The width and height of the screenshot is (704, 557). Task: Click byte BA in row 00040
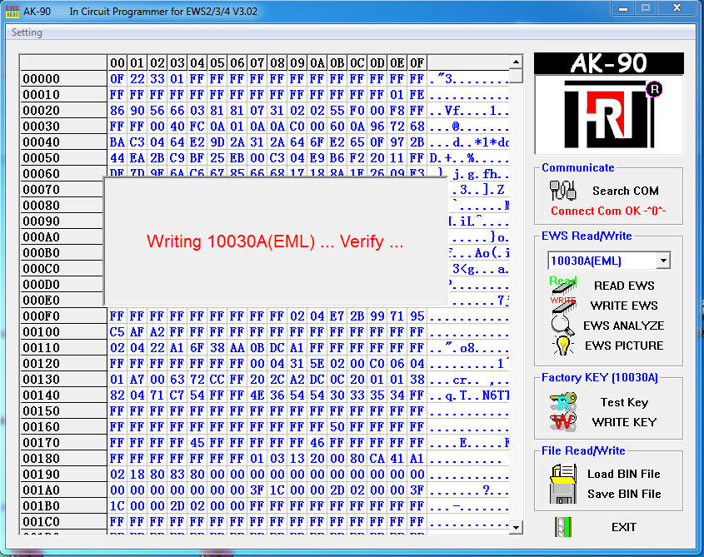(x=117, y=142)
